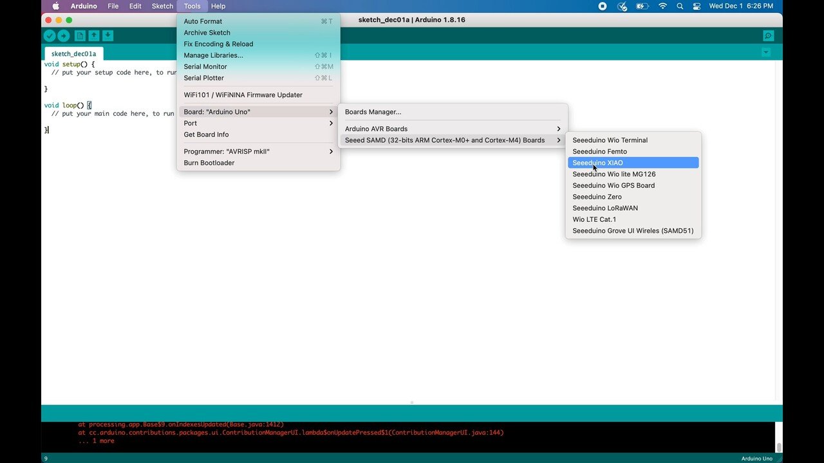Select Seeeduino LoRaWAN board

tap(633, 208)
